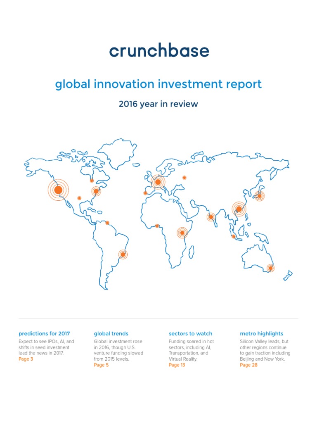Open the 'global trends' section heading

pos(111,334)
